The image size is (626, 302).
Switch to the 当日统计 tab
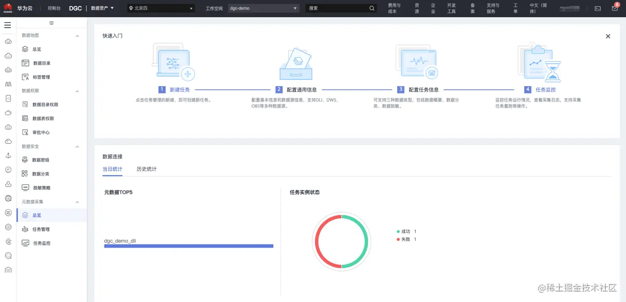tap(112, 169)
